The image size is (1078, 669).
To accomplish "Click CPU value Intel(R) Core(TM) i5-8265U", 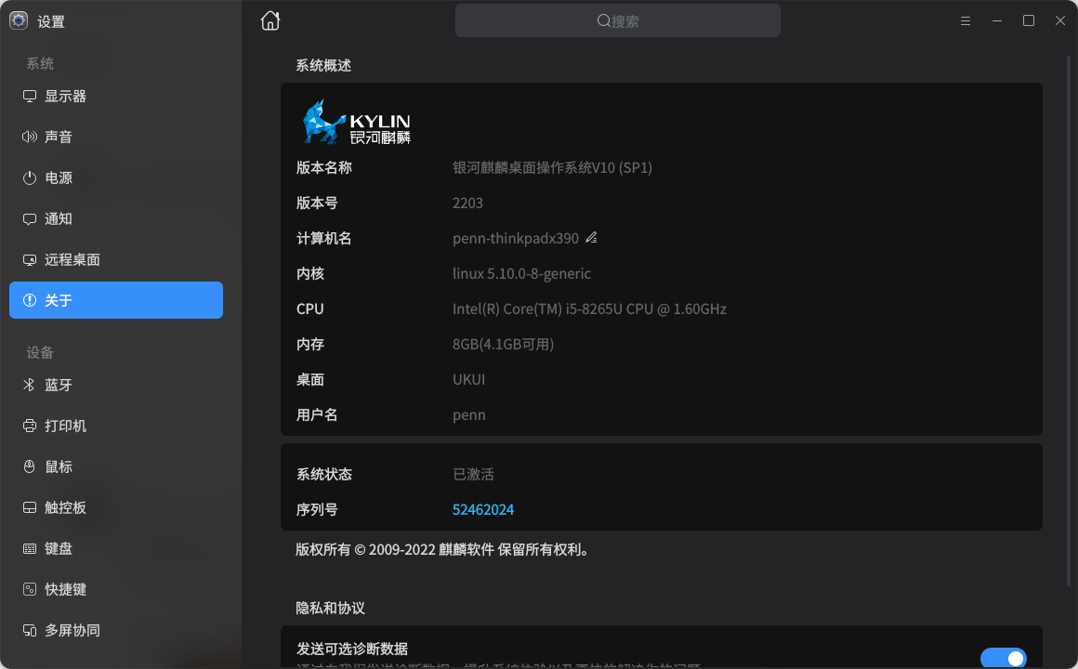I will click(589, 309).
